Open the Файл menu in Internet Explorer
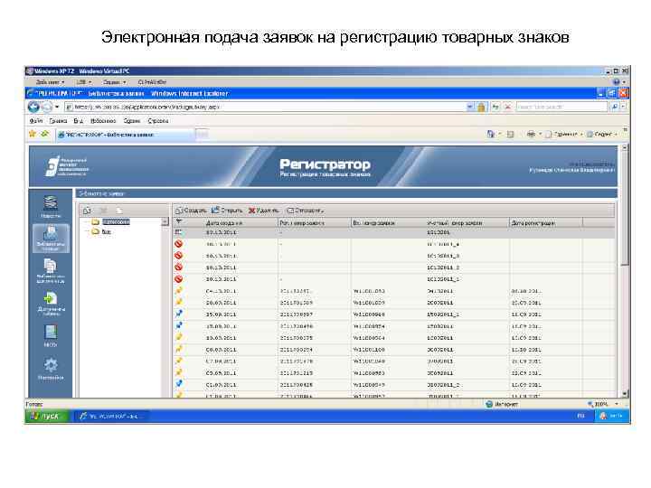651x488 pixels. point(36,121)
